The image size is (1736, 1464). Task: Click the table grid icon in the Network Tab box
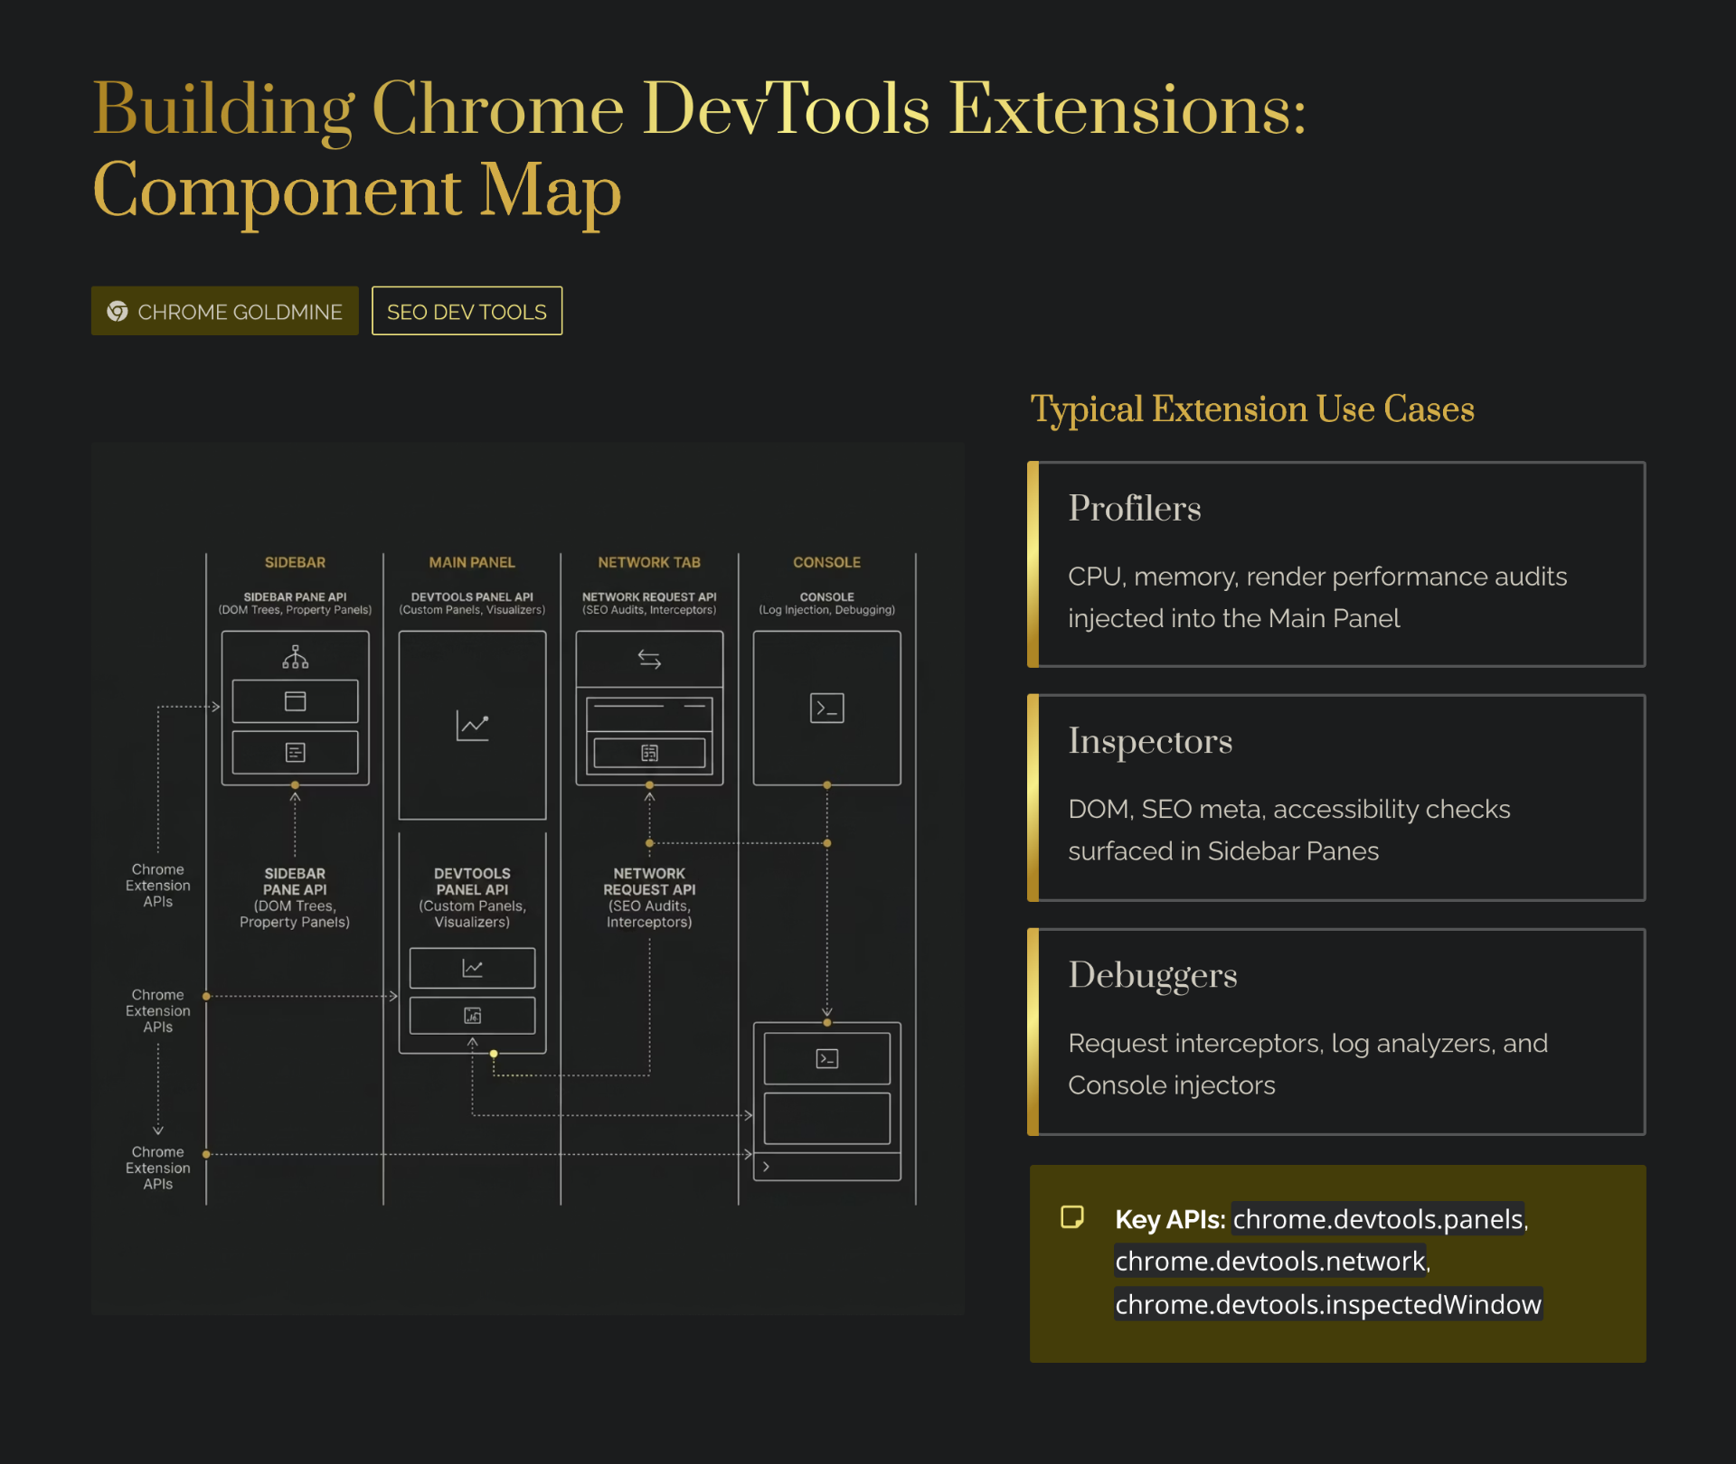point(649,753)
